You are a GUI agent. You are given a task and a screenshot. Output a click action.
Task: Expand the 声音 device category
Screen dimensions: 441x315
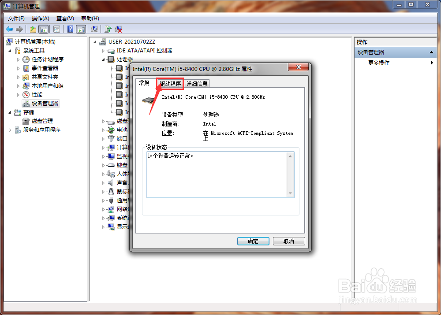pyautogui.click(x=103, y=183)
